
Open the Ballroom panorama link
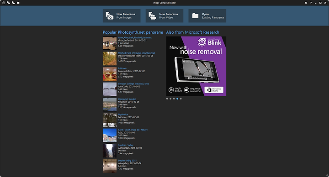pyautogui.click(x=122, y=68)
